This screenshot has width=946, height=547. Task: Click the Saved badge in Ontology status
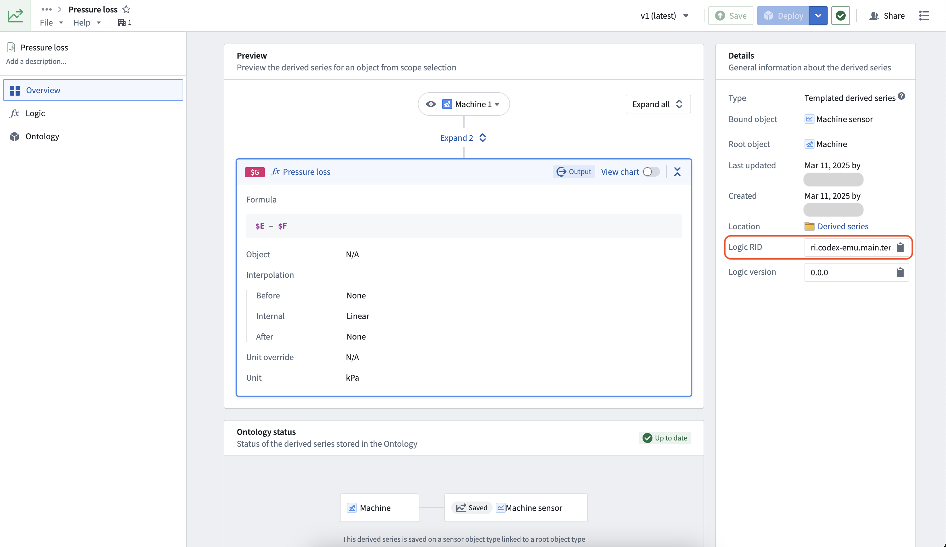(471, 508)
